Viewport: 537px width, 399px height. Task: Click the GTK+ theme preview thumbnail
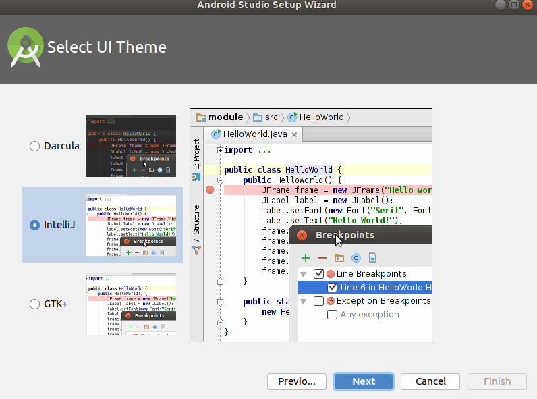tap(131, 304)
